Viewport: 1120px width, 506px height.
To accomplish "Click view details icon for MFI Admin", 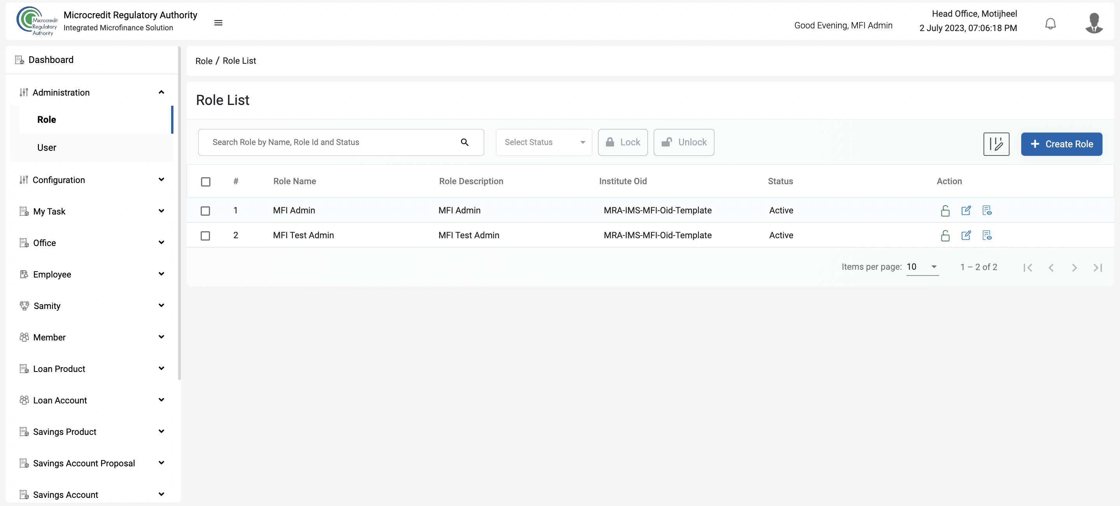I will coord(987,211).
